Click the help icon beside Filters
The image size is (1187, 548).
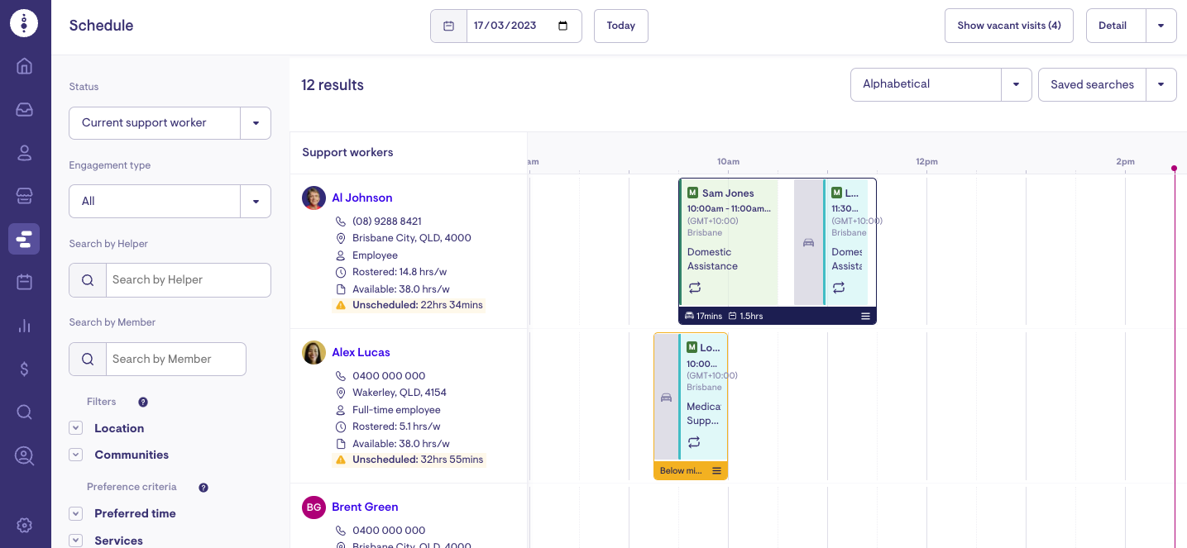point(143,403)
